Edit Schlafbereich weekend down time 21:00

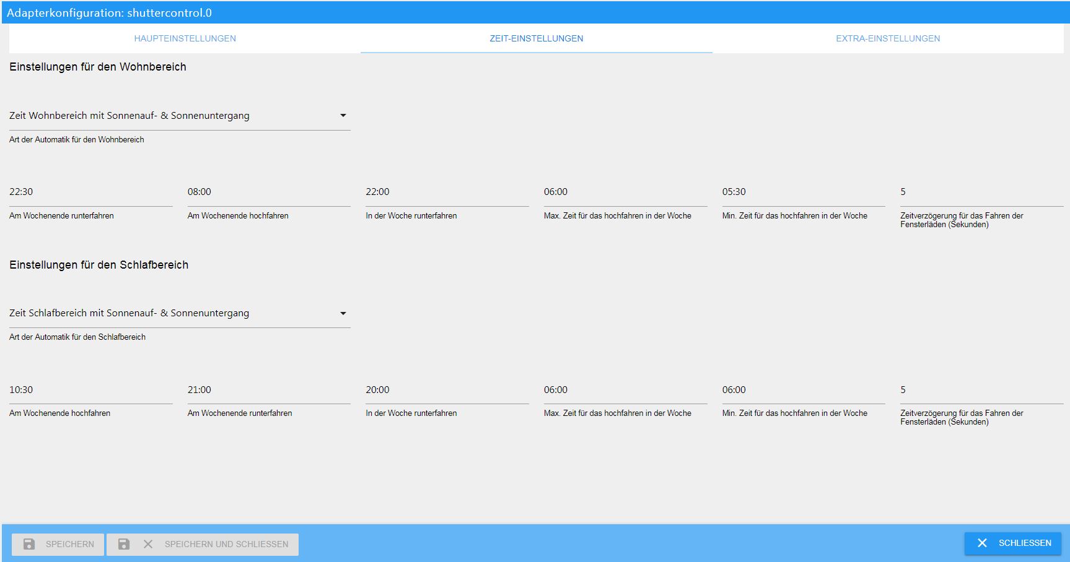click(269, 390)
